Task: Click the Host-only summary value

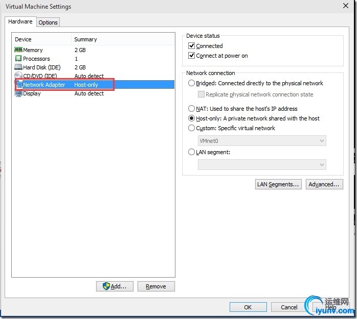Action: coord(86,85)
